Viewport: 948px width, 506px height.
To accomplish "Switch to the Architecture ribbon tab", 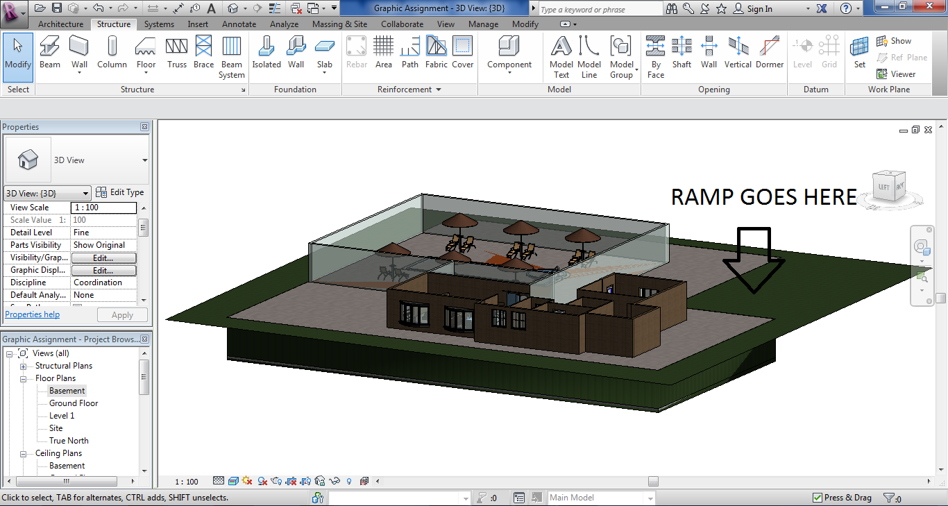I will pos(60,24).
